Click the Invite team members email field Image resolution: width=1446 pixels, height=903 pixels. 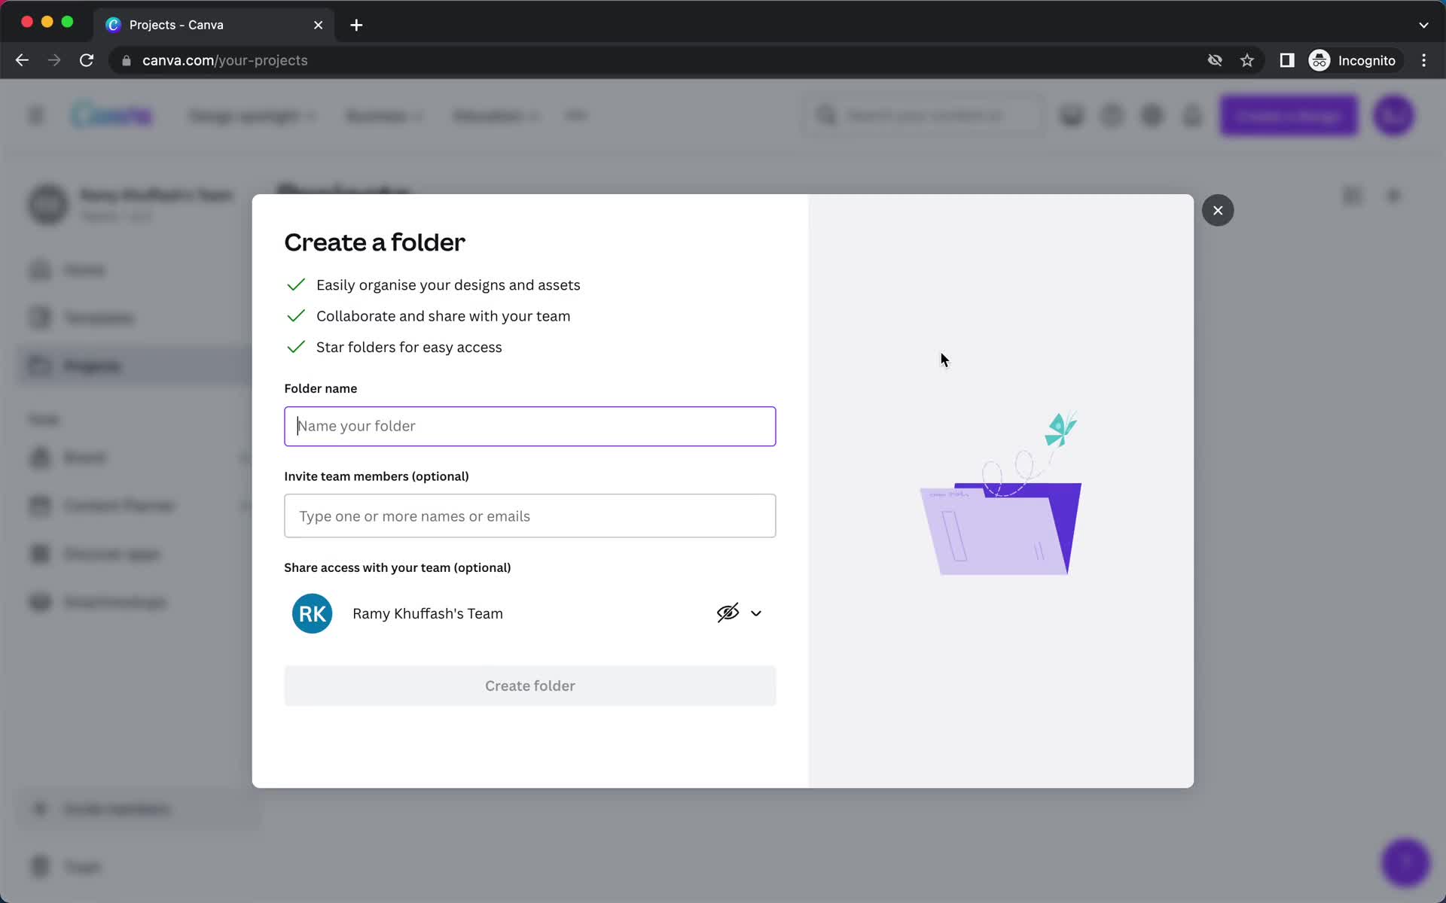click(530, 516)
